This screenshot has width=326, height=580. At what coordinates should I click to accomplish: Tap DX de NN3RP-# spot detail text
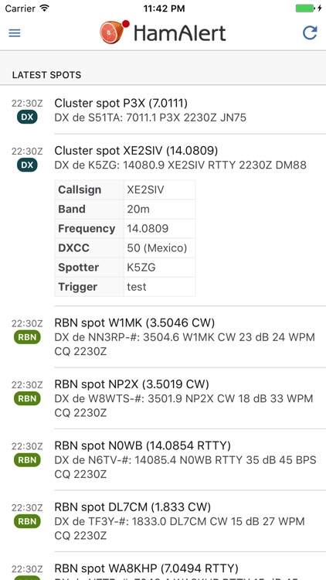(x=185, y=344)
